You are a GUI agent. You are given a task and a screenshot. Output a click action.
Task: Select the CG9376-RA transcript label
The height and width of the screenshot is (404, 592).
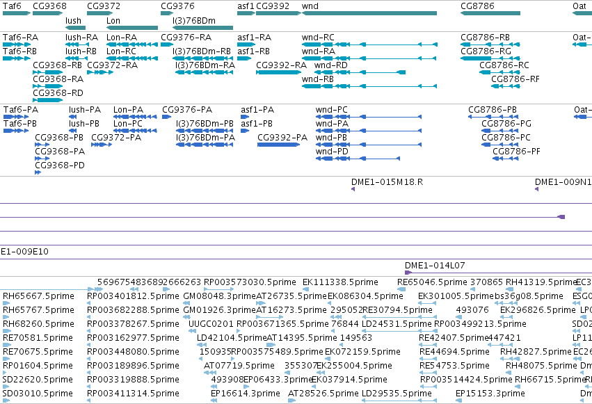[186, 38]
